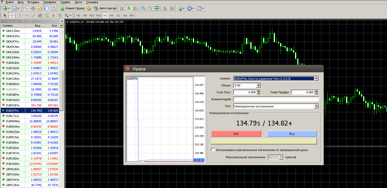Select the H1 timeframe button
The width and height of the screenshot is (387, 188).
point(105,15)
